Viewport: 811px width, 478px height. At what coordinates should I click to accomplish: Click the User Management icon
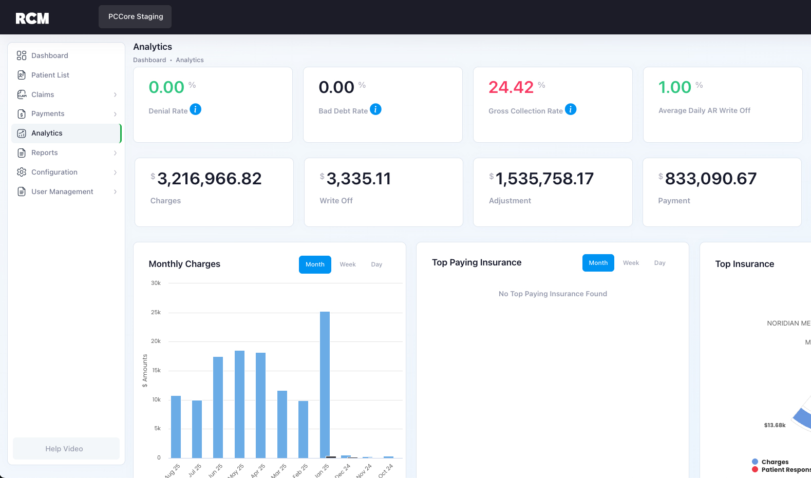(22, 192)
